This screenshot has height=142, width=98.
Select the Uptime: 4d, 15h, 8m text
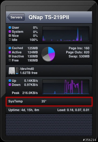click(24, 110)
